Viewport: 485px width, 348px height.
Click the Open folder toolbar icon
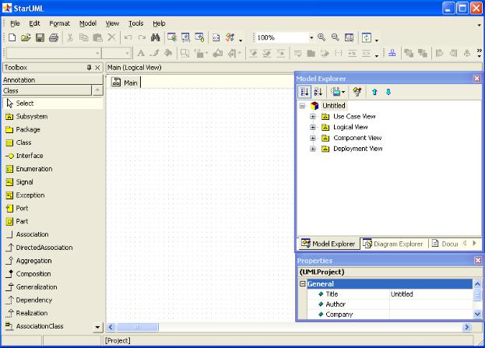pos(26,37)
